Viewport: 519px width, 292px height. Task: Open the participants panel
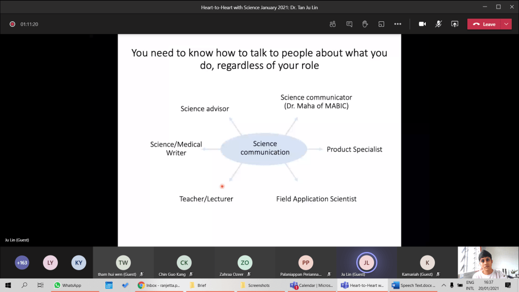[x=332, y=24]
